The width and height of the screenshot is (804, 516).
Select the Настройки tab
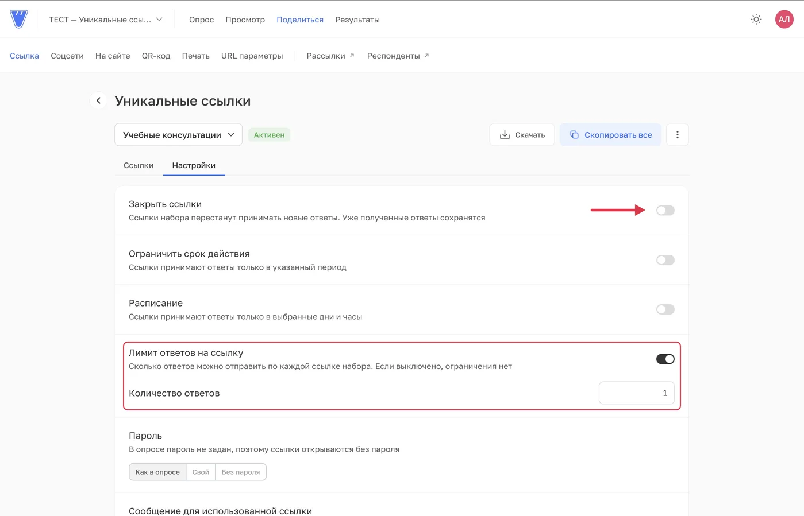point(194,165)
